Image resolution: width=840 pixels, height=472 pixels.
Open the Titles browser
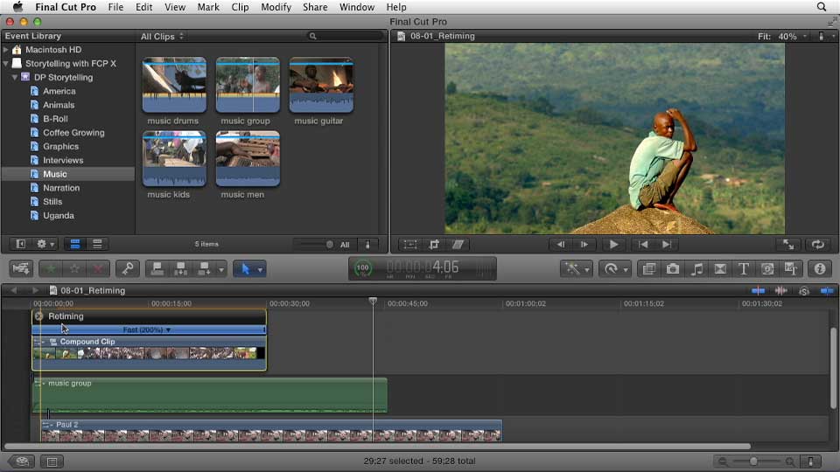(744, 269)
